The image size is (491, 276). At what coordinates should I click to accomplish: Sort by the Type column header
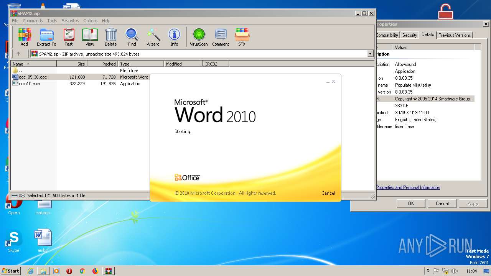tap(141, 64)
